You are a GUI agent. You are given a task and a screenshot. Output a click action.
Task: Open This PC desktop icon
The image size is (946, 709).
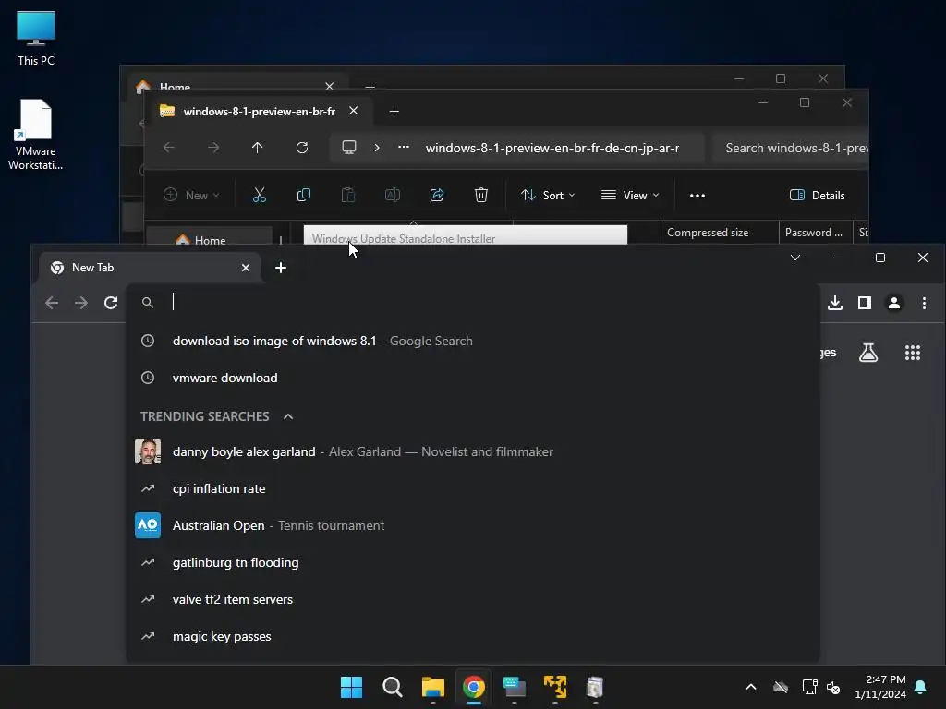36,38
